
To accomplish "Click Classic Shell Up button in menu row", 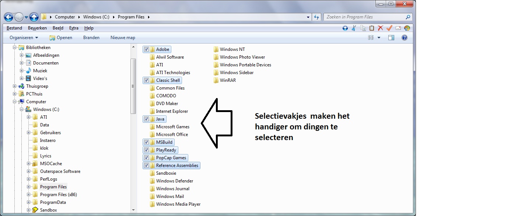I will pos(345,28).
